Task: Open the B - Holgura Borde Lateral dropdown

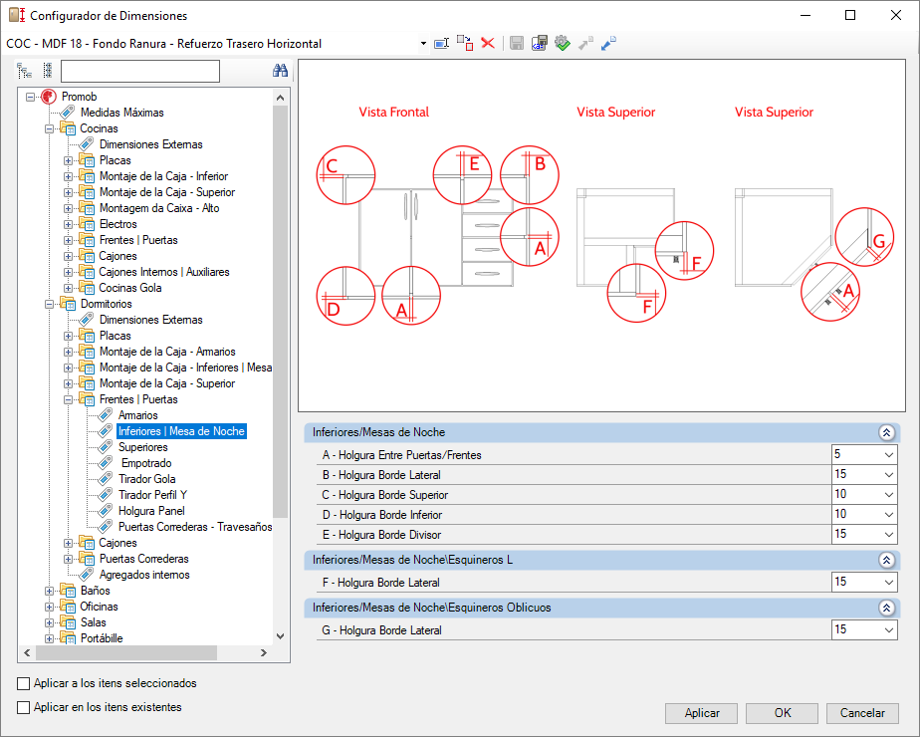Action: [889, 475]
